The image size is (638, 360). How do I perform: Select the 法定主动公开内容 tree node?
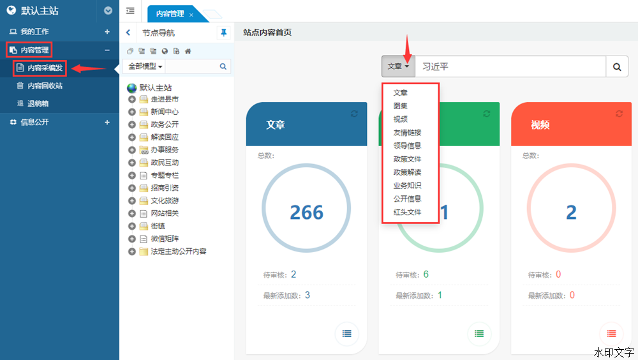pos(179,251)
